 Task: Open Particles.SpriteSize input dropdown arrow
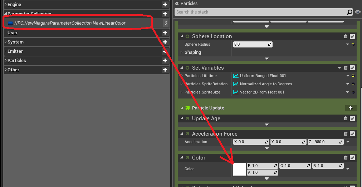tap(347, 92)
